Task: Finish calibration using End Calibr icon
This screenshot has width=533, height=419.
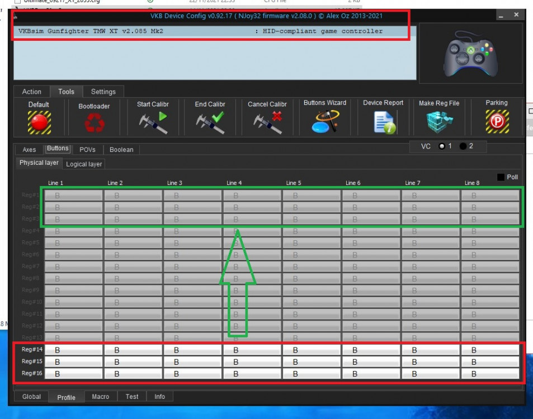Action: point(210,122)
